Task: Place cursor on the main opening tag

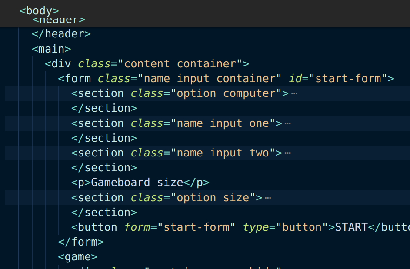Action: tap(51, 49)
